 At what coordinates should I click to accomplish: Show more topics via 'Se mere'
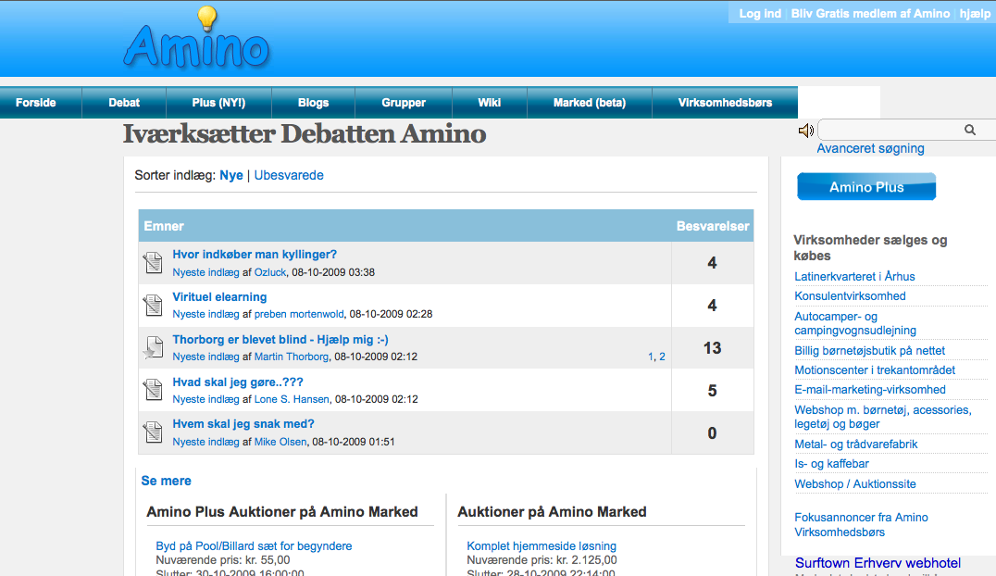167,481
